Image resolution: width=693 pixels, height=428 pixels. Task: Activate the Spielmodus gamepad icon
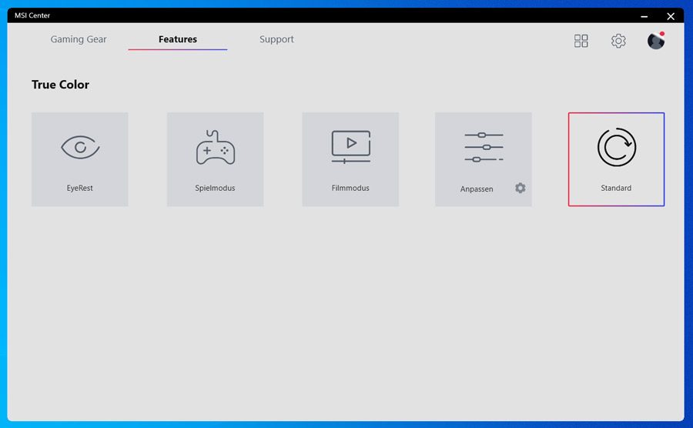216,147
